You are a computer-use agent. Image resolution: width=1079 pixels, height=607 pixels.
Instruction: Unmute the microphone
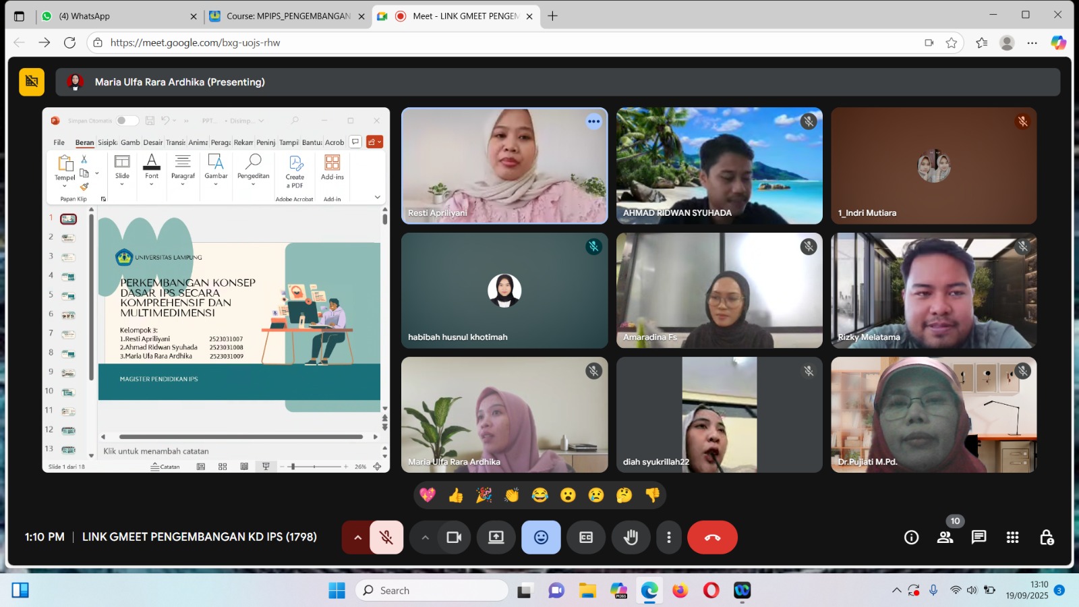[x=386, y=538]
